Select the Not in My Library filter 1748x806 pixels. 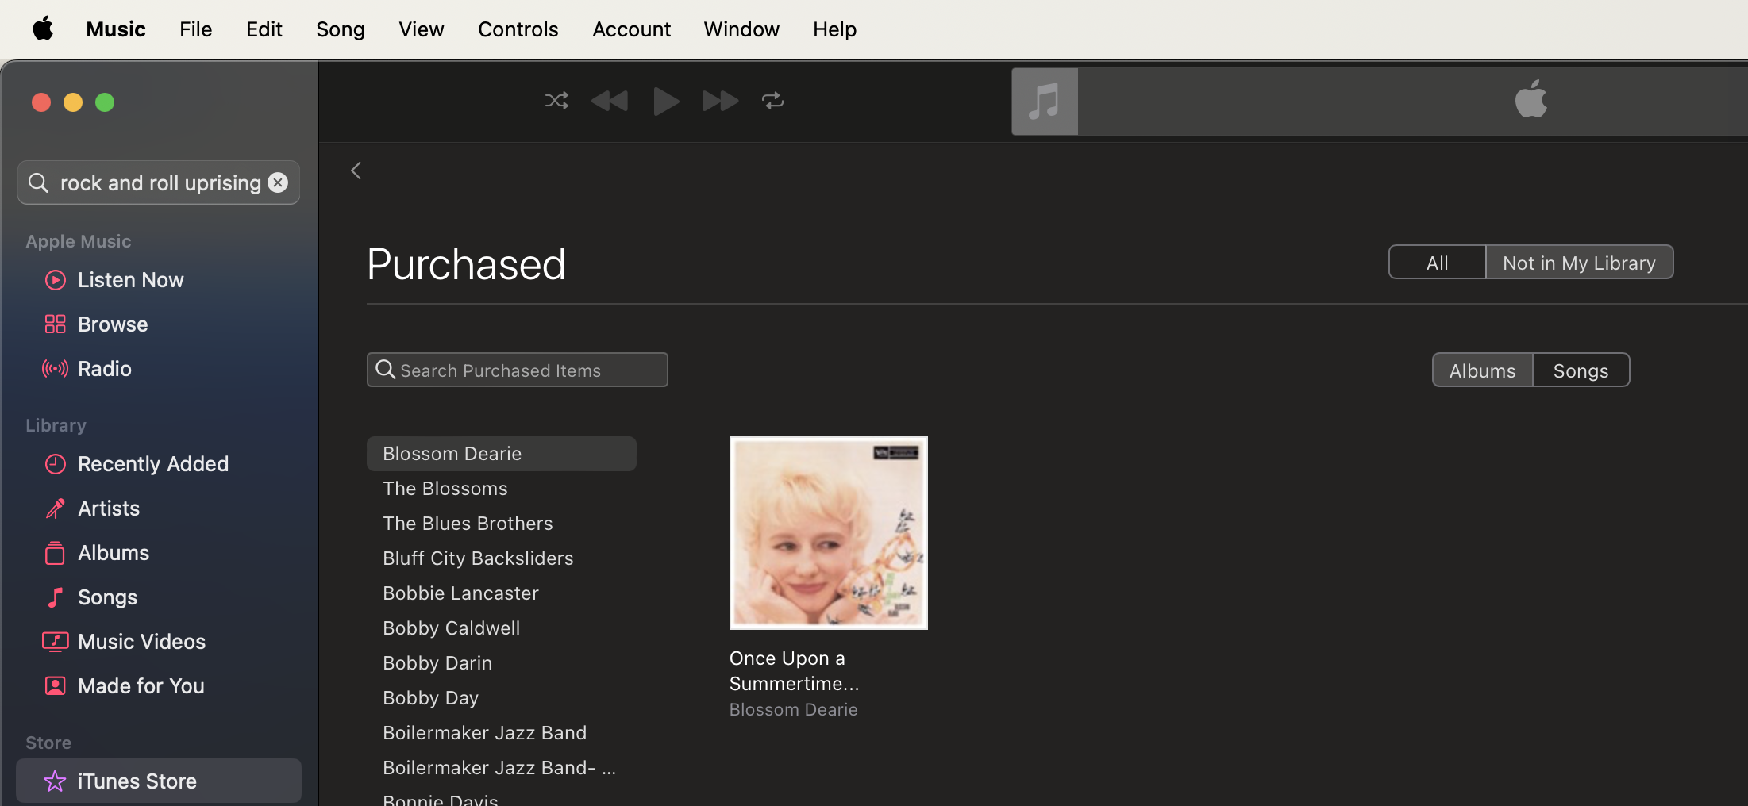coord(1579,263)
